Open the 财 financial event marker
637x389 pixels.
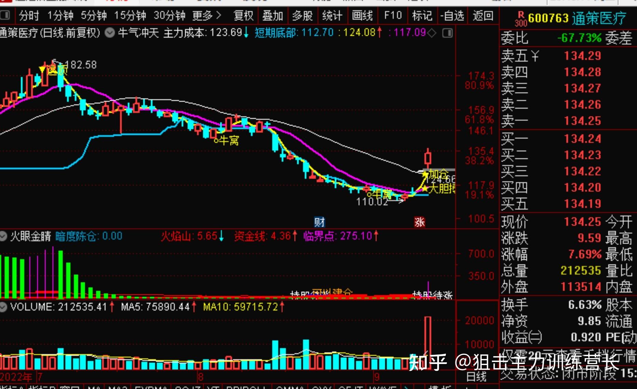click(319, 222)
